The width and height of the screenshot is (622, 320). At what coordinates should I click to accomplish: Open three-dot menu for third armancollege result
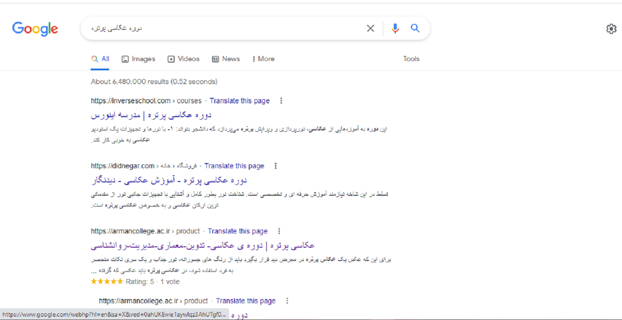coord(279,231)
